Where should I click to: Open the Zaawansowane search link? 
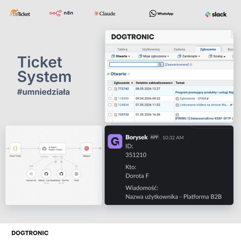coord(177,64)
